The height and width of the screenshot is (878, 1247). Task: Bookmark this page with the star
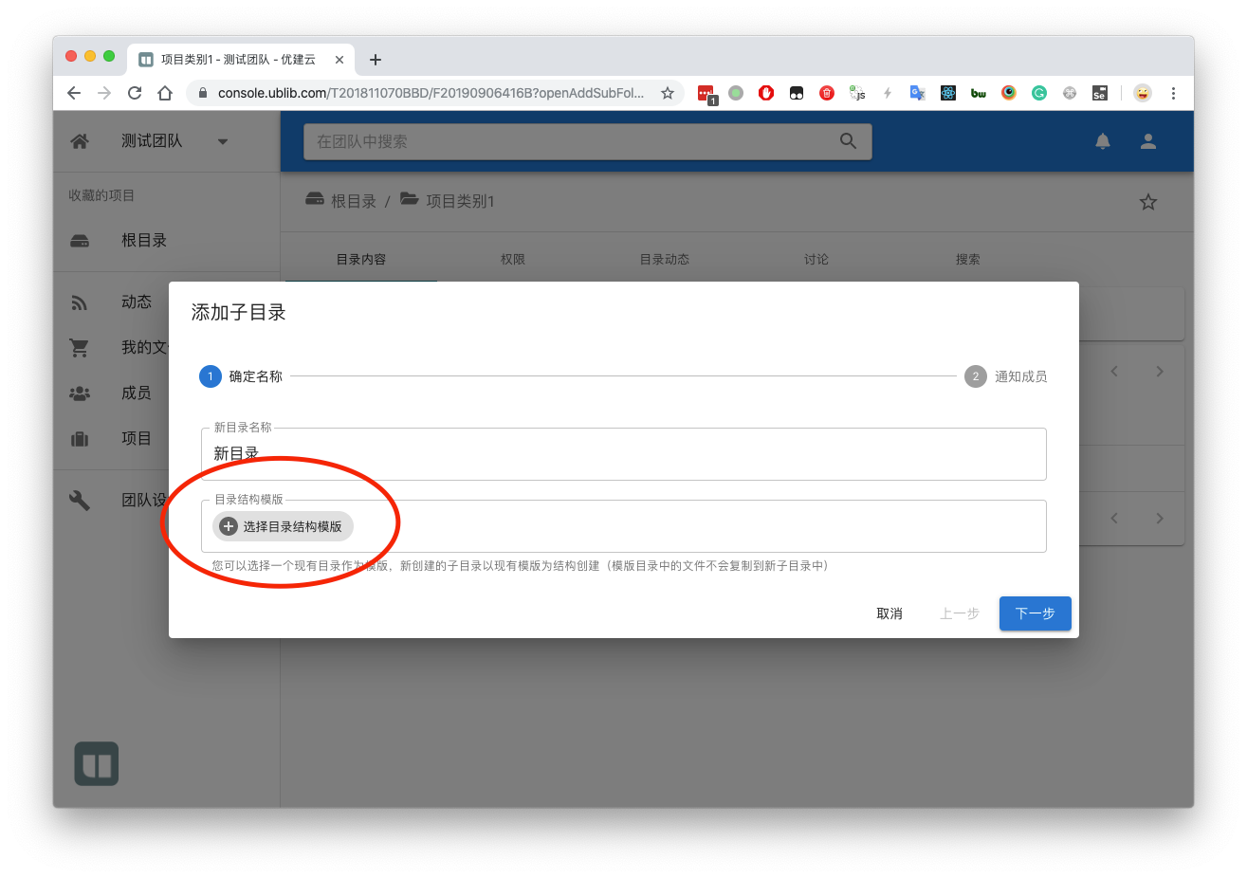668,93
